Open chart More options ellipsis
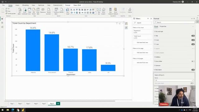The image size is (199, 112). [123, 23]
